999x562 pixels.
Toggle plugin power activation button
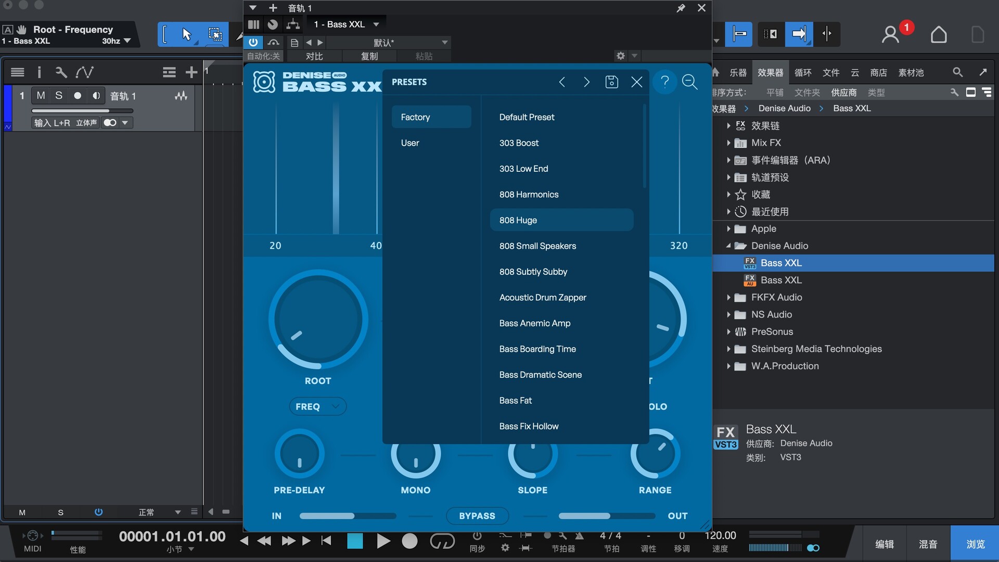click(x=253, y=42)
